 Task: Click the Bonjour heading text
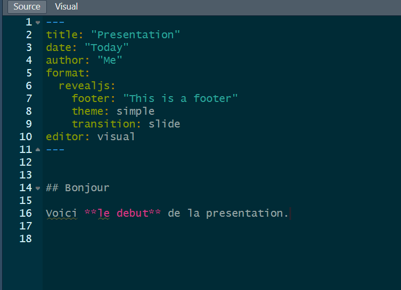(87, 188)
